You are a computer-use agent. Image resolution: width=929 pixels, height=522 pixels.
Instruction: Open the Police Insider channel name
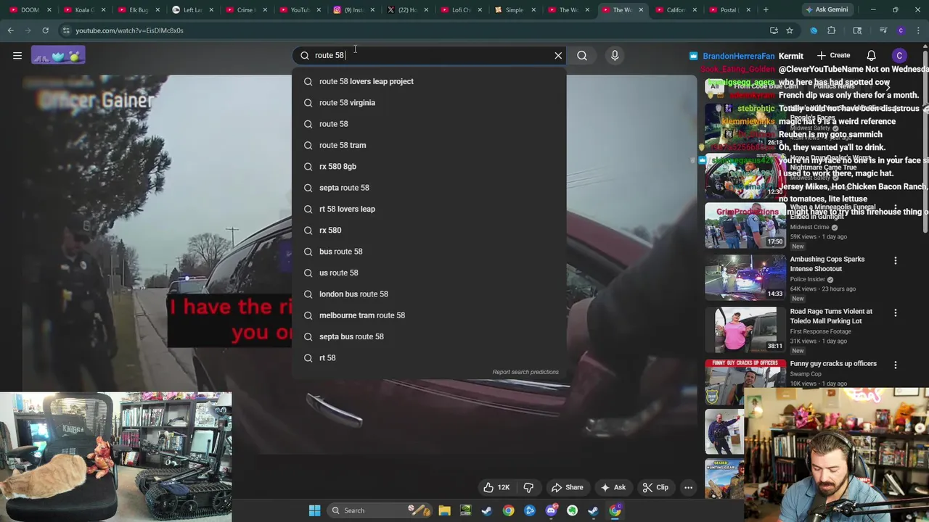click(x=807, y=279)
